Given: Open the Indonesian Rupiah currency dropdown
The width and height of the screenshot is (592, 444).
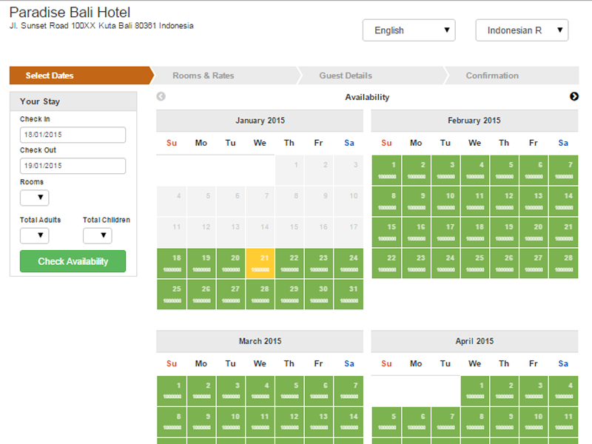Looking at the screenshot, I should (522, 30).
